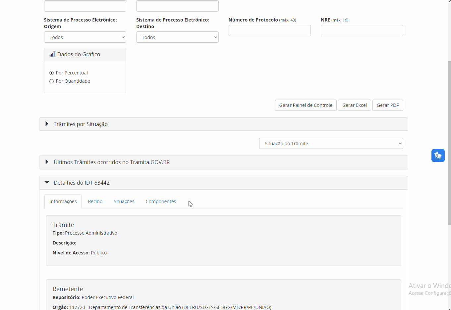Click the Gerar Excel button
This screenshot has width=451, height=310.
(x=354, y=105)
